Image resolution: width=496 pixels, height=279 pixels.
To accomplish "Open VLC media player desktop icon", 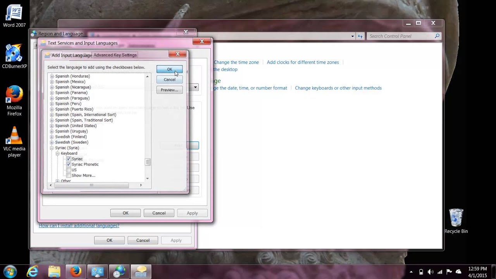I will pos(14,142).
